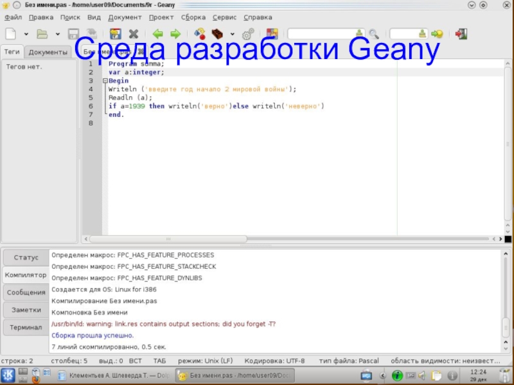Click the green info tray icon

pyautogui.click(x=397, y=375)
